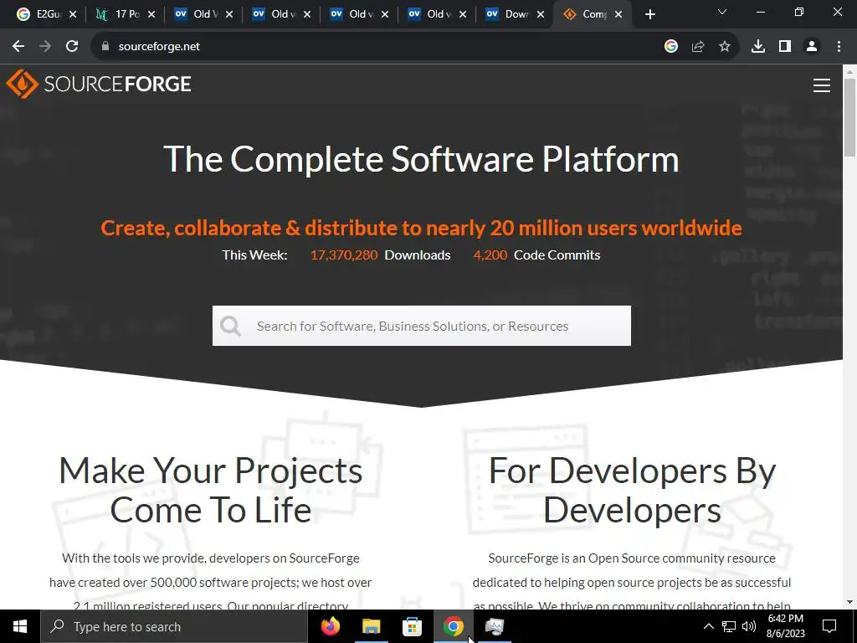Click the padlock site info icon
This screenshot has height=643, width=857.
click(105, 47)
